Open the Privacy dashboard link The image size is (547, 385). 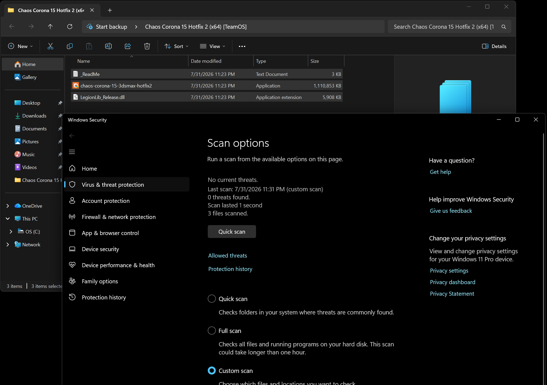point(453,282)
